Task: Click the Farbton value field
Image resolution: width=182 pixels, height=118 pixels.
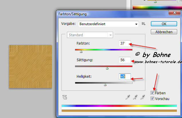Action: point(124,43)
